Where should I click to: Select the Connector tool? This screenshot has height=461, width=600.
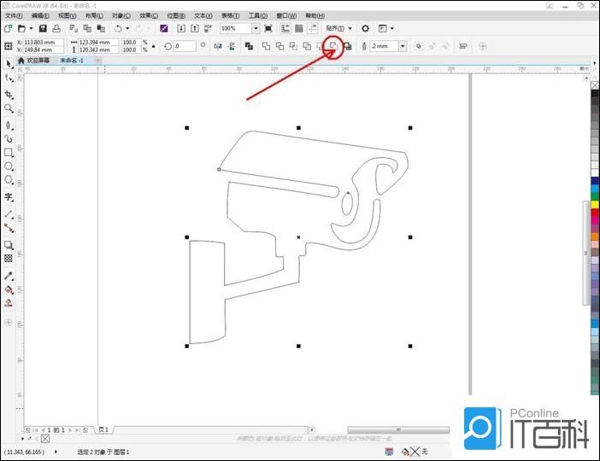(x=9, y=228)
